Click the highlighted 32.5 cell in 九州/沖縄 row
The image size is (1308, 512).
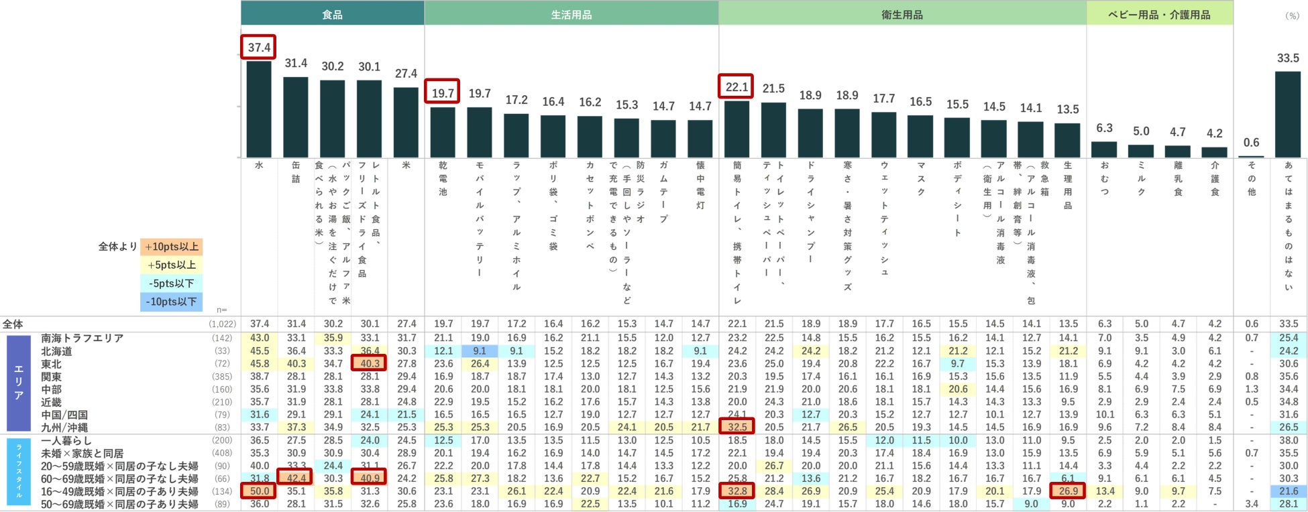tap(737, 428)
